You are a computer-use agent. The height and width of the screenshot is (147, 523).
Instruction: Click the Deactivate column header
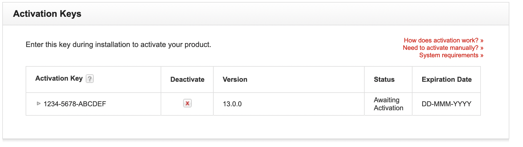coord(187,79)
